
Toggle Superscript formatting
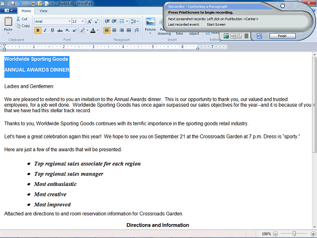tap(74, 30)
